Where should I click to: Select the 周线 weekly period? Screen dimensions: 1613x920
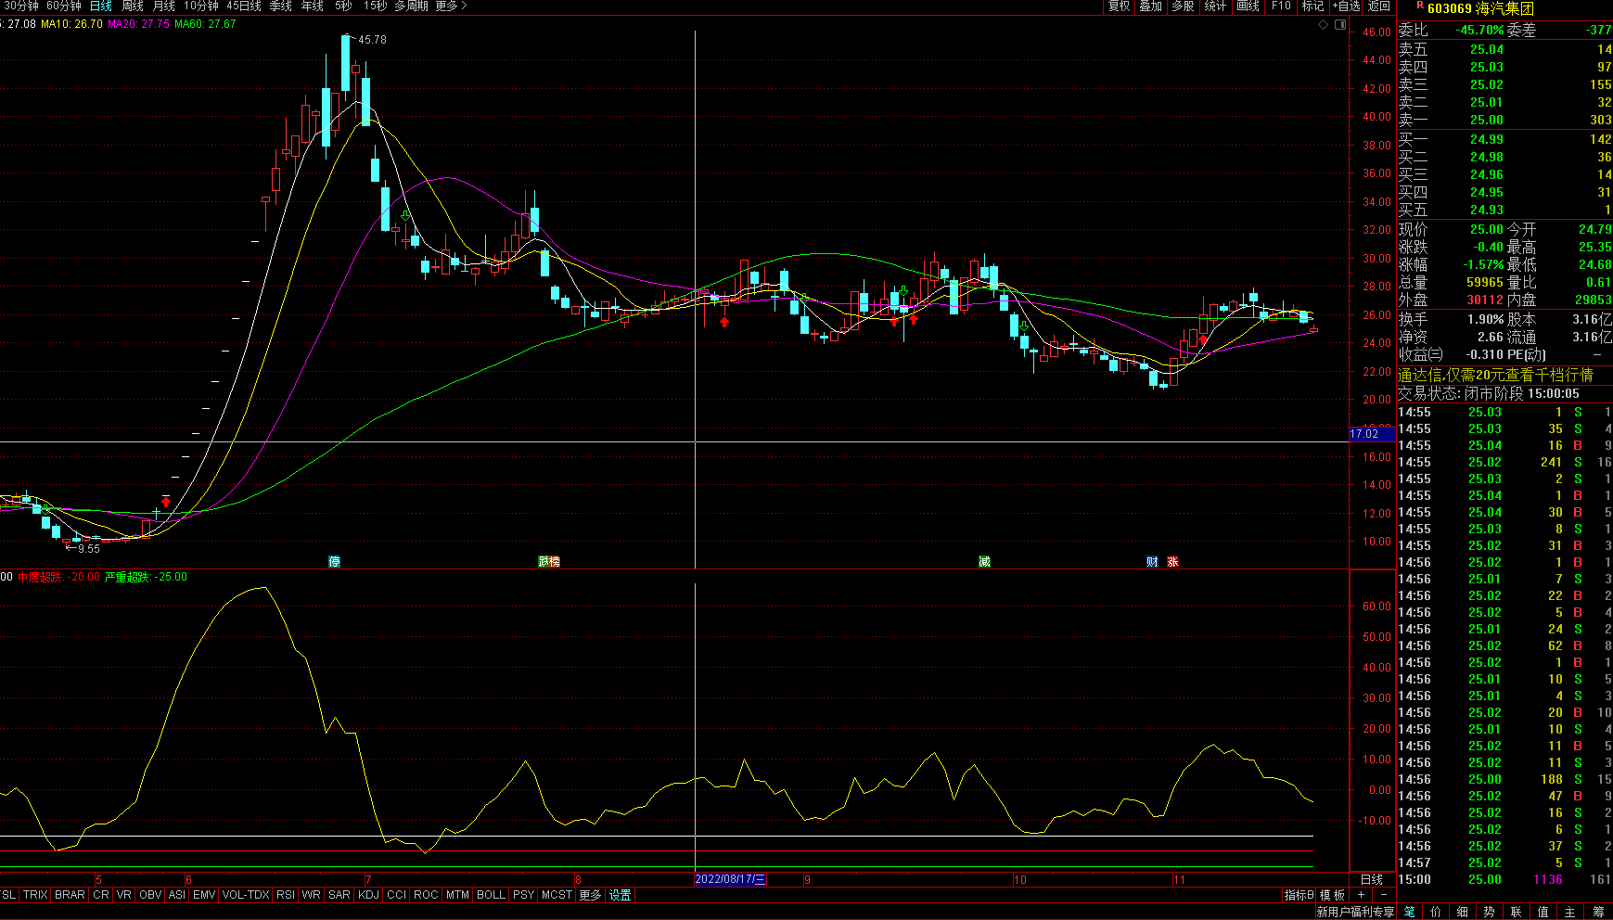point(133,6)
